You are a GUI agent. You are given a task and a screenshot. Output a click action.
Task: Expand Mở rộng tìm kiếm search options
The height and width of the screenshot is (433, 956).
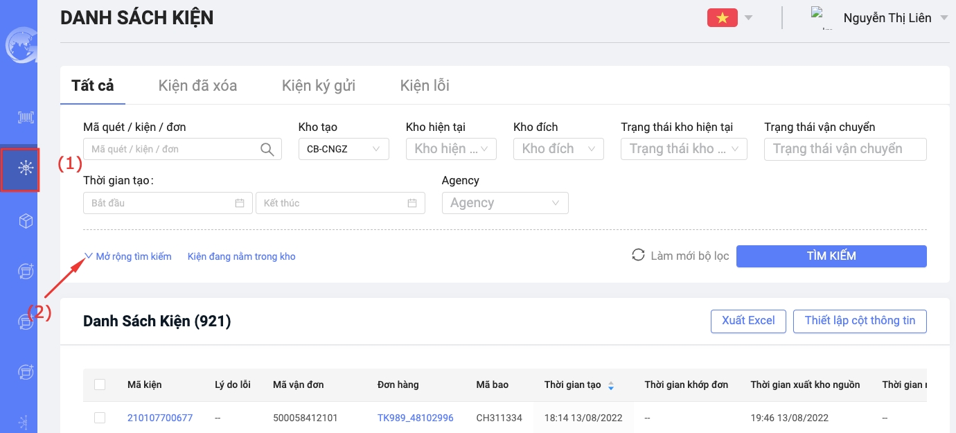pos(128,256)
